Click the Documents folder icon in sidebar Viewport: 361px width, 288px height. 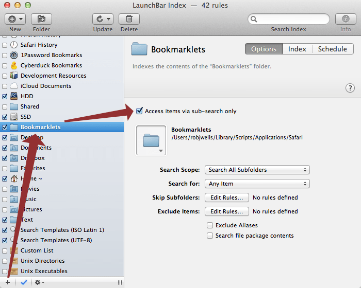click(14, 148)
